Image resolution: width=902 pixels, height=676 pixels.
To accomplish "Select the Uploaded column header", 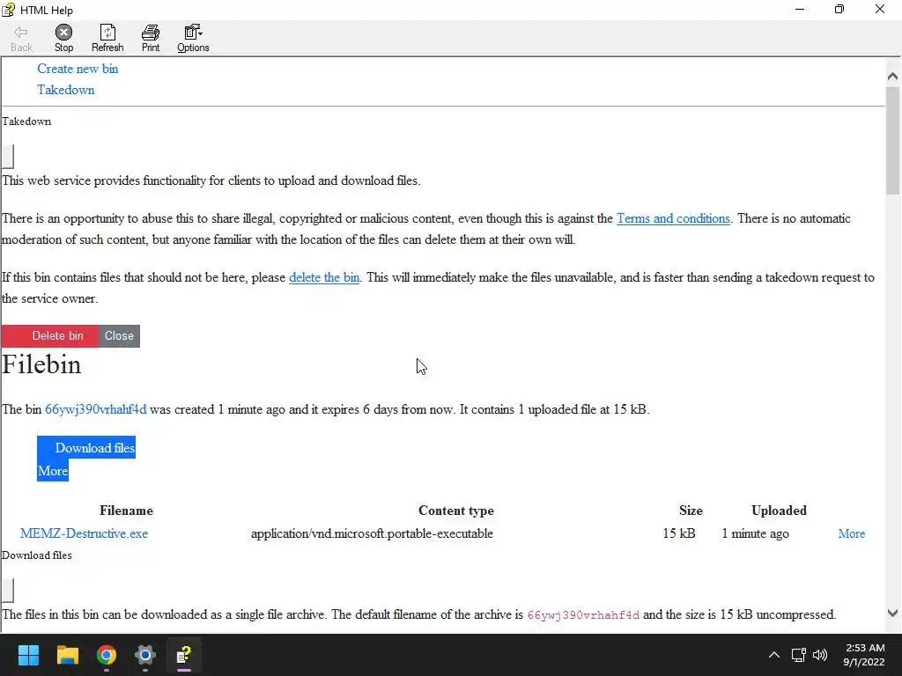I will tap(779, 511).
